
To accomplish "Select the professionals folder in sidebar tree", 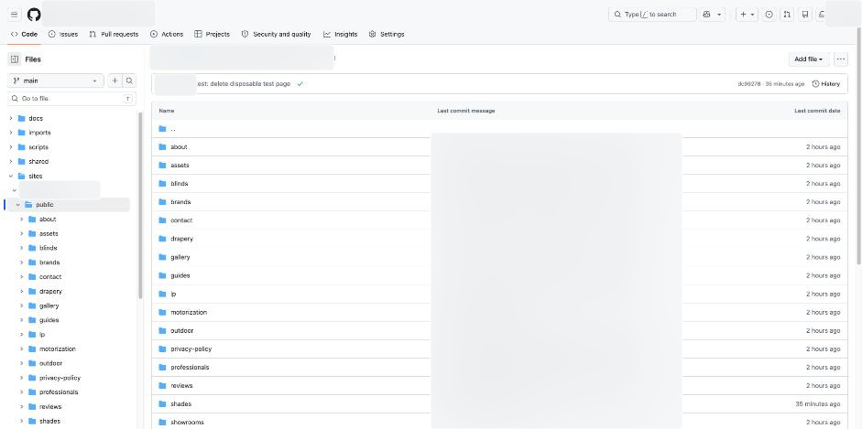I will coord(59,392).
